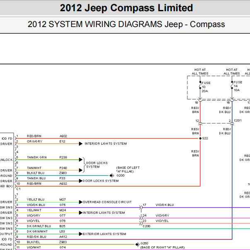Click the YEL/WHT wire color label
The height and width of the screenshot is (250, 250).
click(34, 210)
